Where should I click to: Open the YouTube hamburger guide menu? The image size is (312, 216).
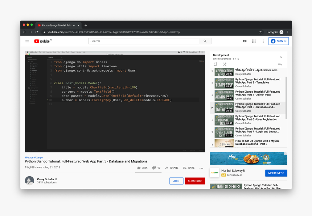(27, 41)
